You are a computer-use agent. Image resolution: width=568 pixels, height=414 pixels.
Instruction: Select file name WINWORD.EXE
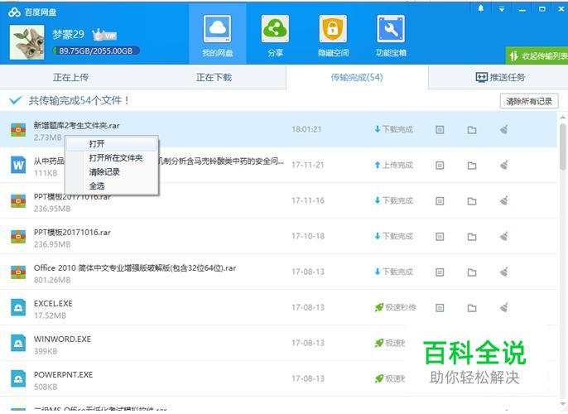[62, 339]
